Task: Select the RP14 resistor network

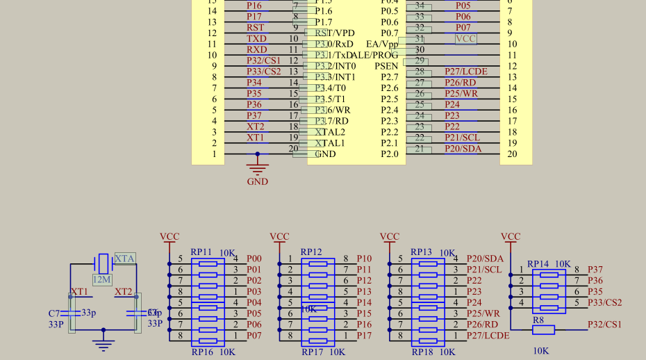Action: (x=549, y=291)
